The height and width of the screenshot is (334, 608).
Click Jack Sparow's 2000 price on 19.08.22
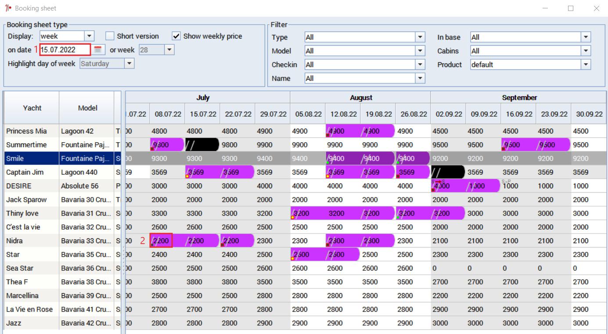pos(378,199)
